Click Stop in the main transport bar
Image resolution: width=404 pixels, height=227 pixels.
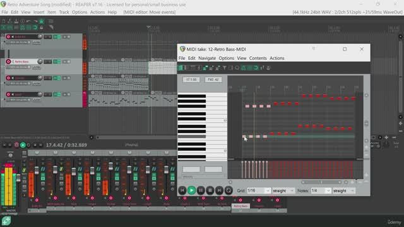tap(35, 145)
